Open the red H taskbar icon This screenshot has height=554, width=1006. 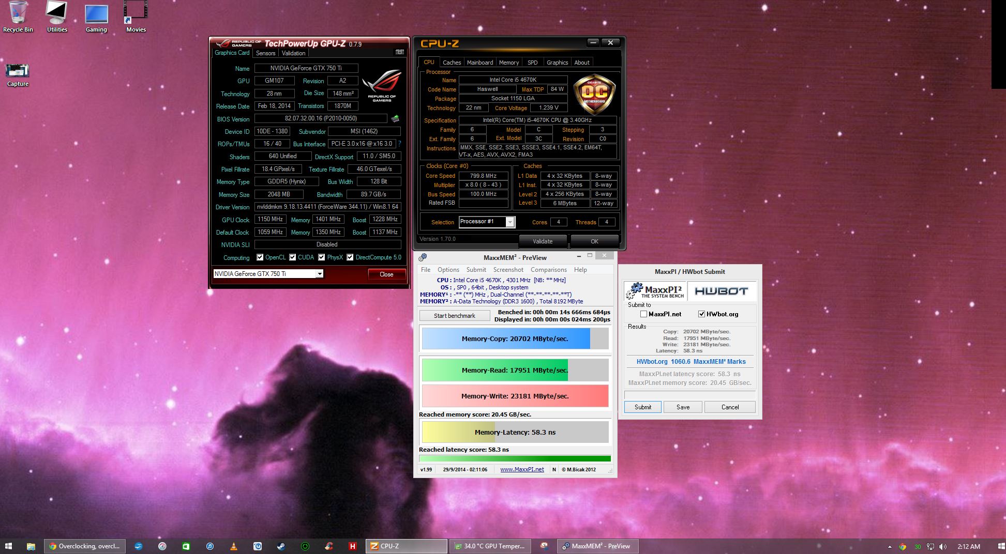coord(352,546)
